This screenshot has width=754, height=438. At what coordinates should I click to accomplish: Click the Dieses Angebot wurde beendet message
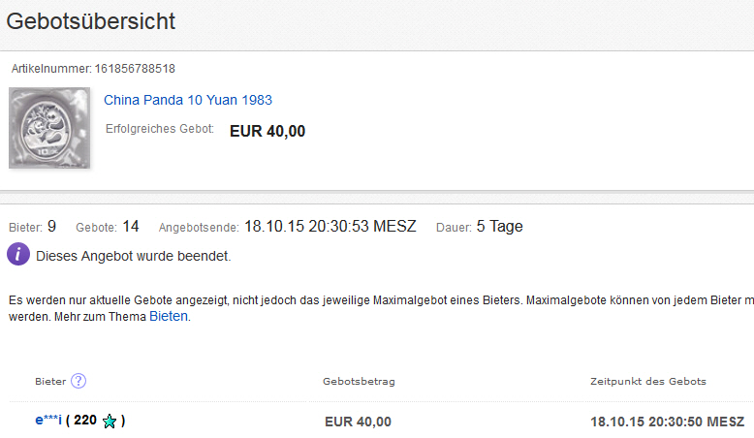click(133, 257)
